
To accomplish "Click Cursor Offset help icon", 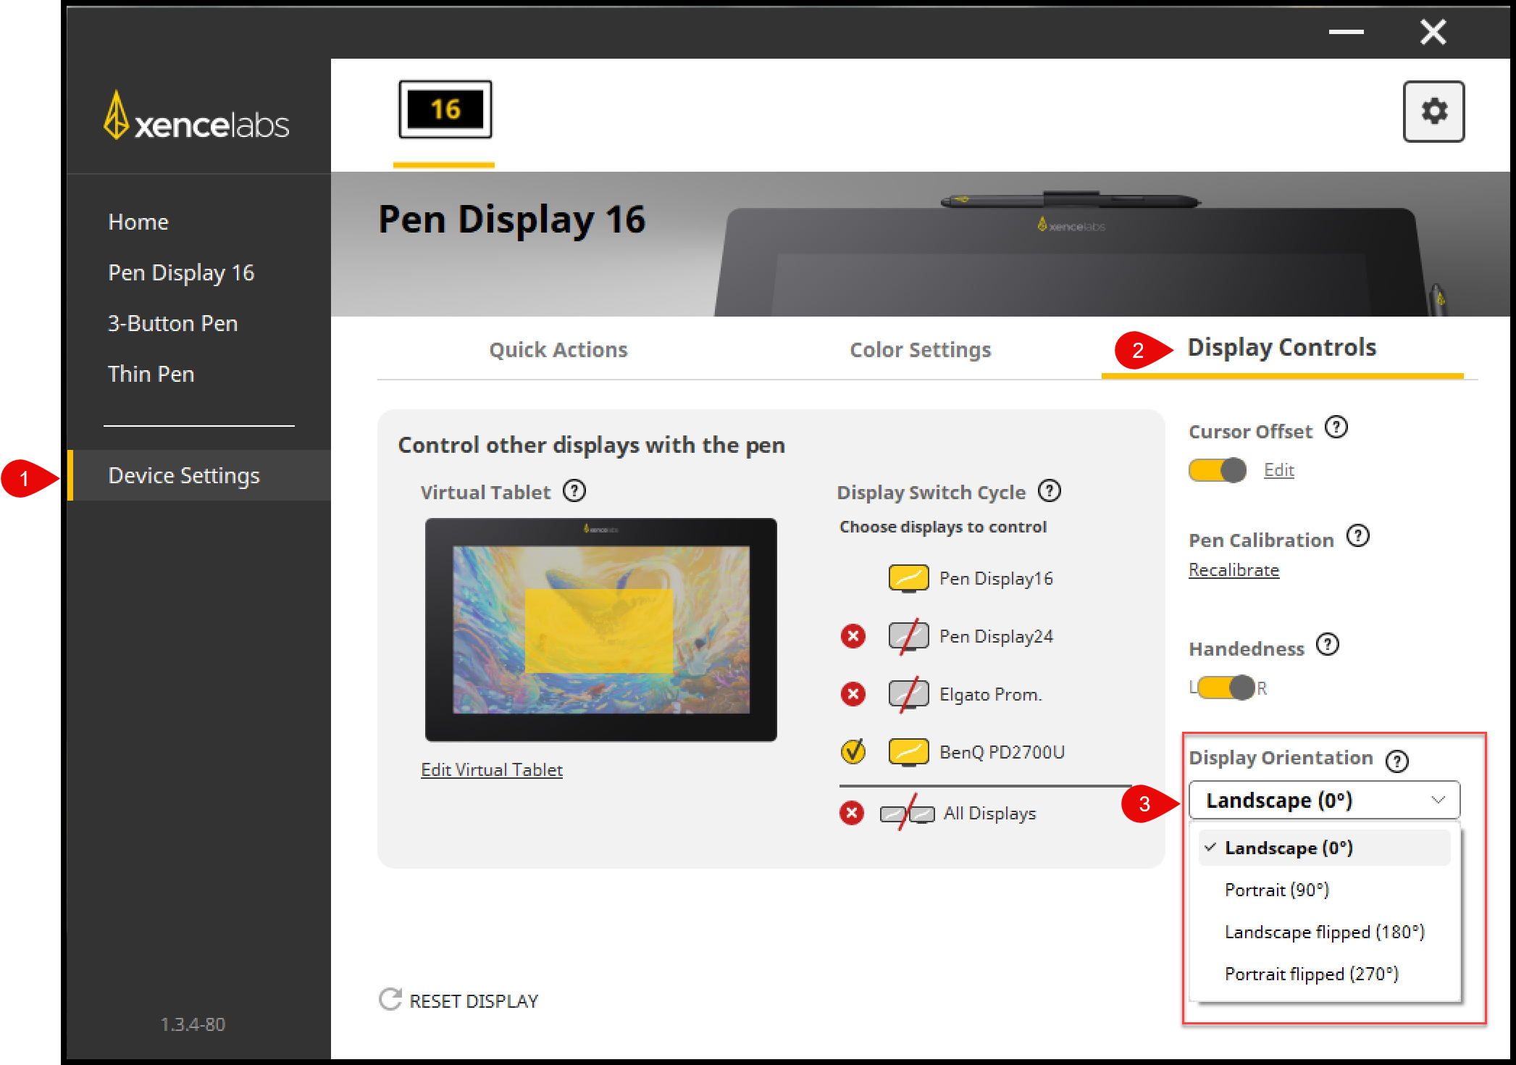I will pyautogui.click(x=1336, y=427).
